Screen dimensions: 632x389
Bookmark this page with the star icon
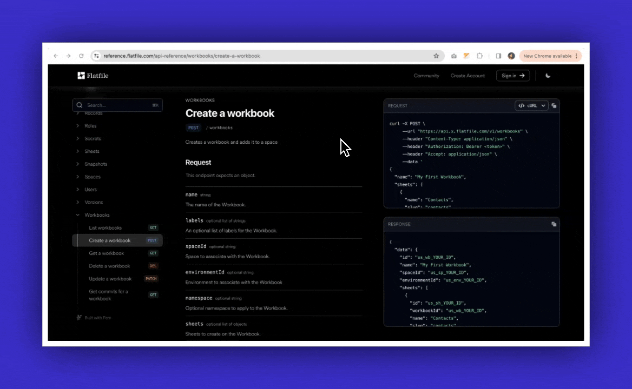click(436, 56)
